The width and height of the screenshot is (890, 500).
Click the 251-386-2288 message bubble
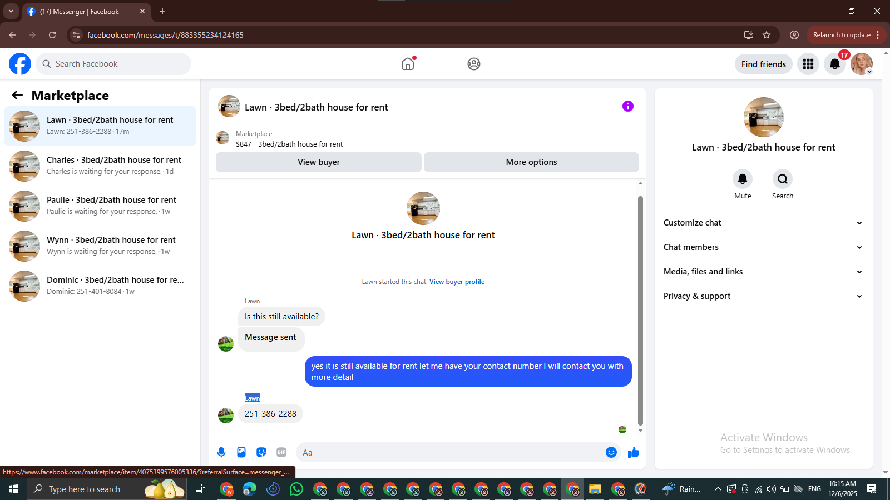[270, 414]
